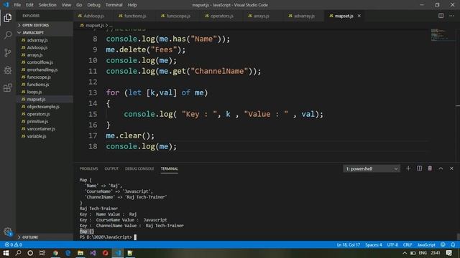Screen dimensions: 460x258
Task: Launch Chrome from the taskbar
Action: (x=55, y=253)
